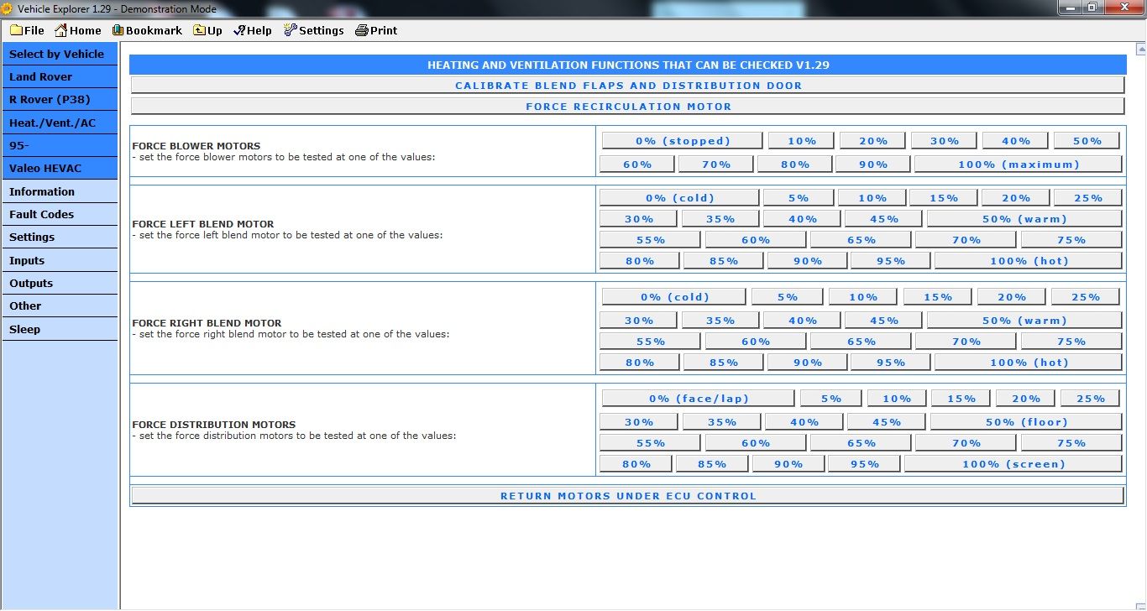This screenshot has height=611, width=1147.
Task: Set left blend motor to 65%
Action: [x=861, y=240]
